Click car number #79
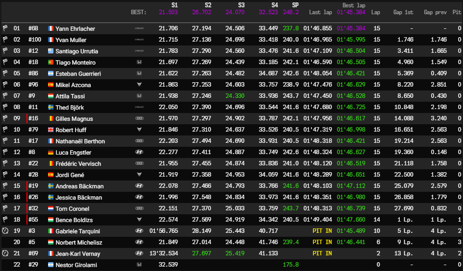This screenshot has height=271, width=463. click(33, 130)
